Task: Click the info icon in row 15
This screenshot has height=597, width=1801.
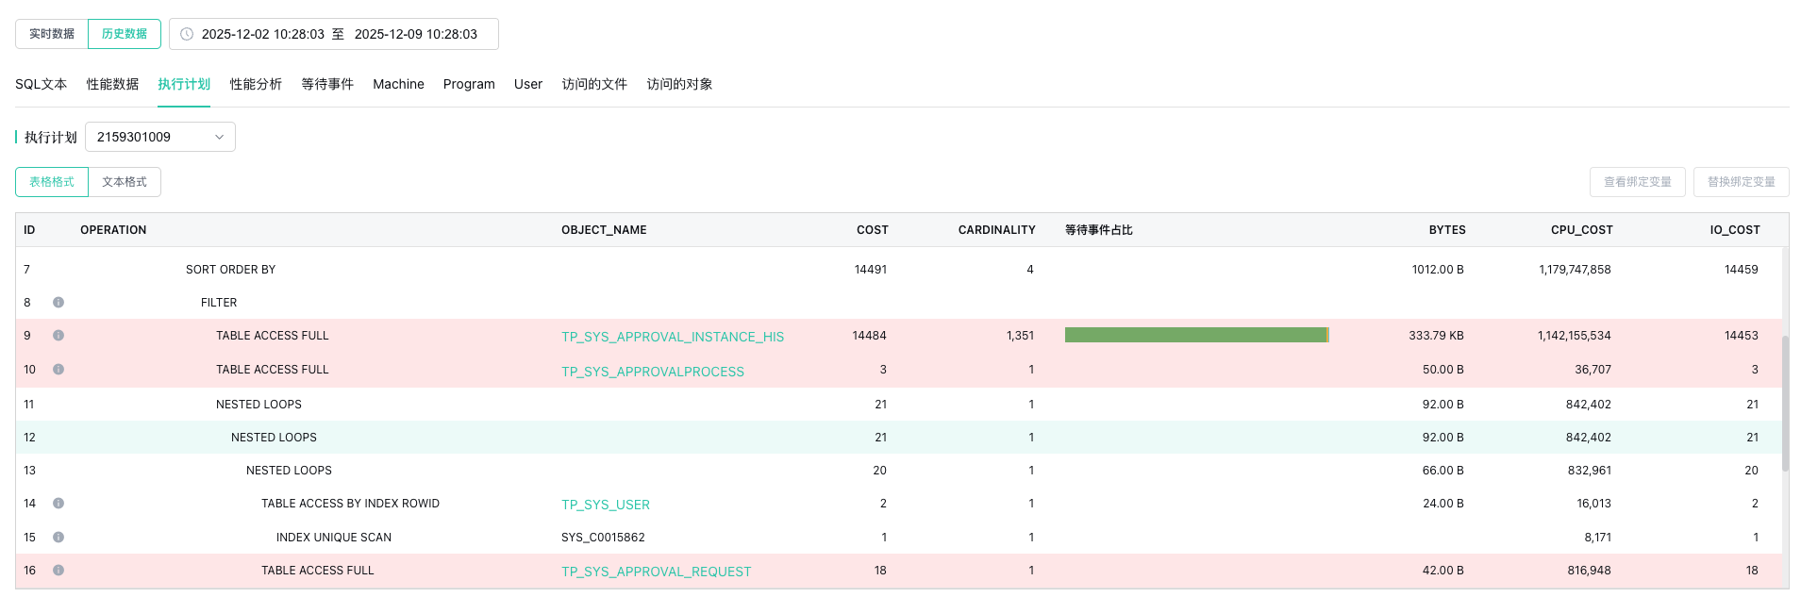Action: click(x=58, y=538)
